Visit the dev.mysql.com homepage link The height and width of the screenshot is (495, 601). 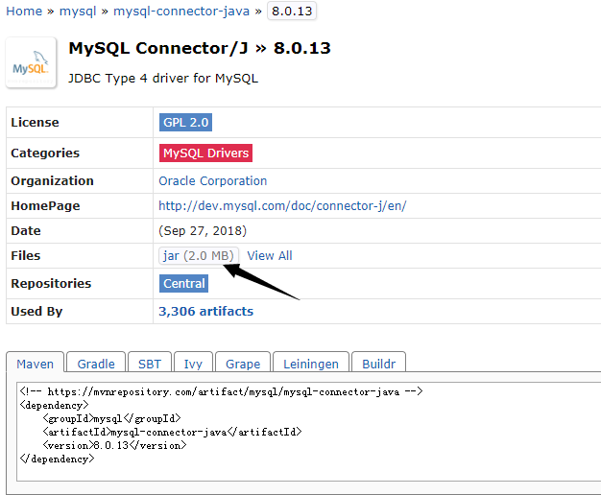point(282,205)
